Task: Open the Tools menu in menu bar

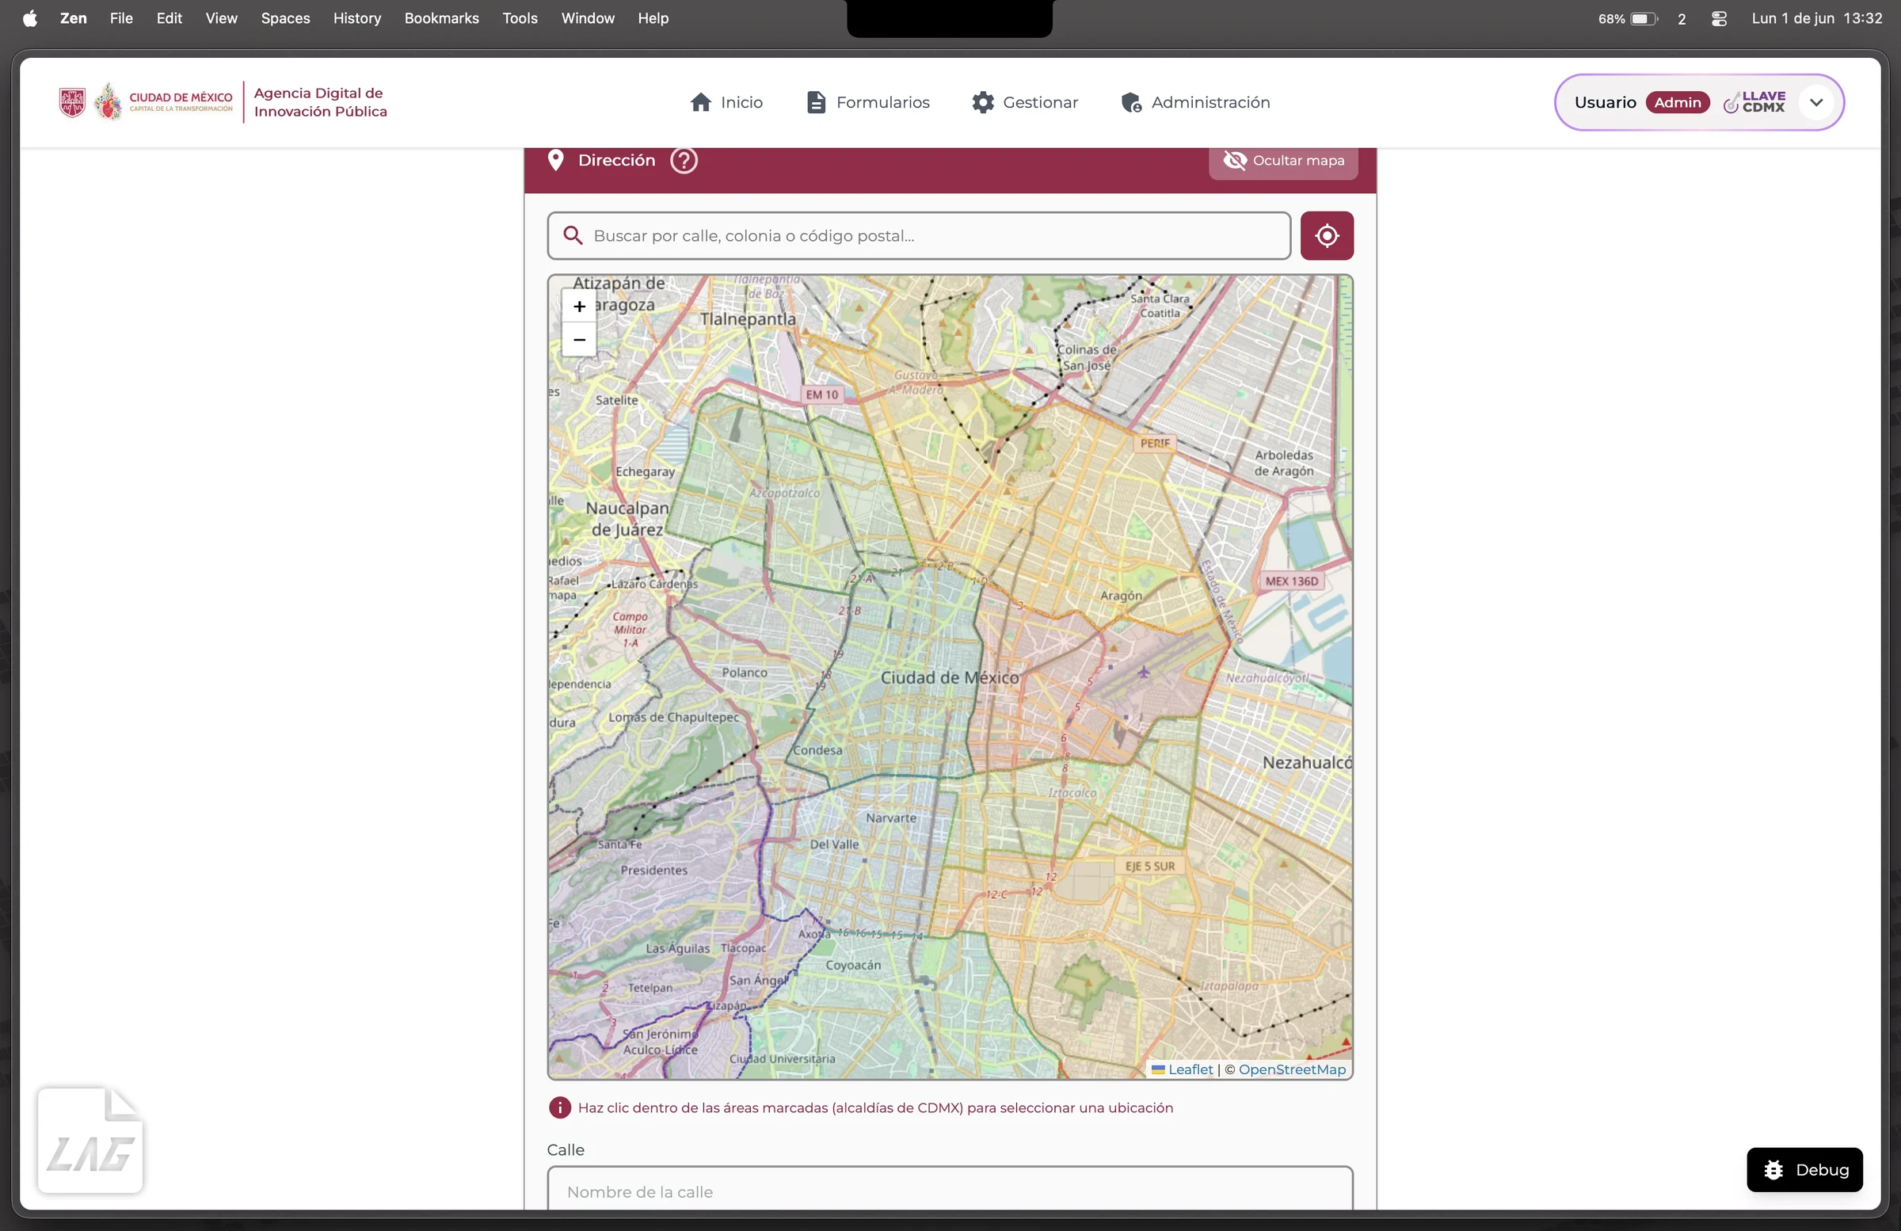Action: tap(520, 18)
